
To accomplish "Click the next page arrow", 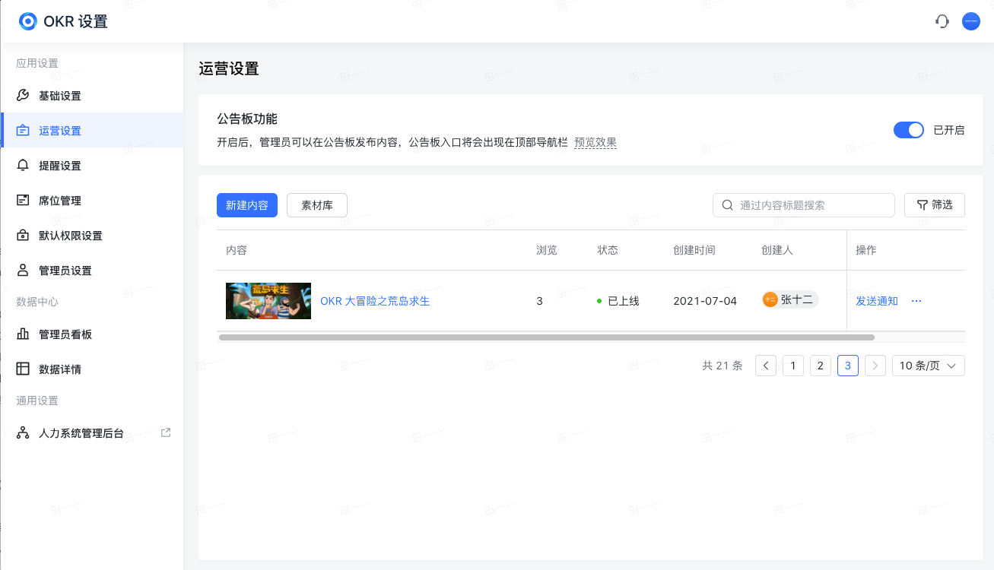I will (x=875, y=366).
